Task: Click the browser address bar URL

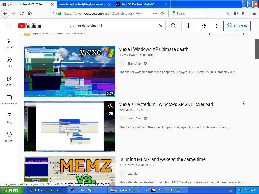Action: coord(103,13)
